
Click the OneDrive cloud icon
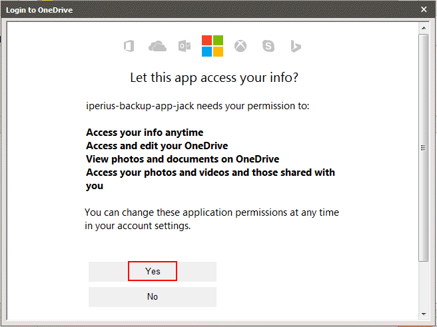(157, 46)
